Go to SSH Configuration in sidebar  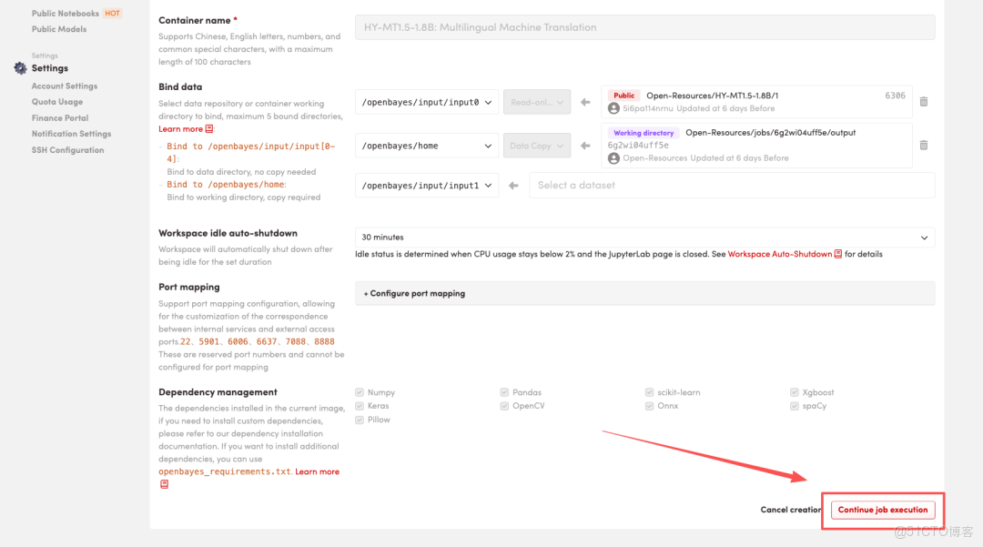[x=67, y=150]
